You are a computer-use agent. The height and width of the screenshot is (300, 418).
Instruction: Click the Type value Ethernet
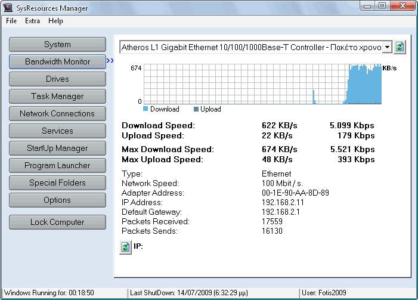276,174
